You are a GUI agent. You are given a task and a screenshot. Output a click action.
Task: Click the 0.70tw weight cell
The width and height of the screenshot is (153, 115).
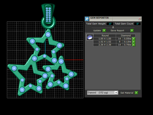tap(127, 45)
